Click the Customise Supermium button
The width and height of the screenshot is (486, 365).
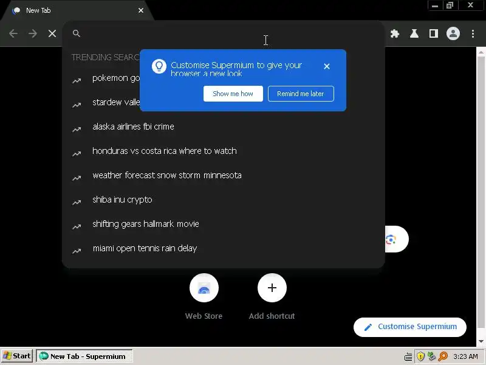(409, 327)
